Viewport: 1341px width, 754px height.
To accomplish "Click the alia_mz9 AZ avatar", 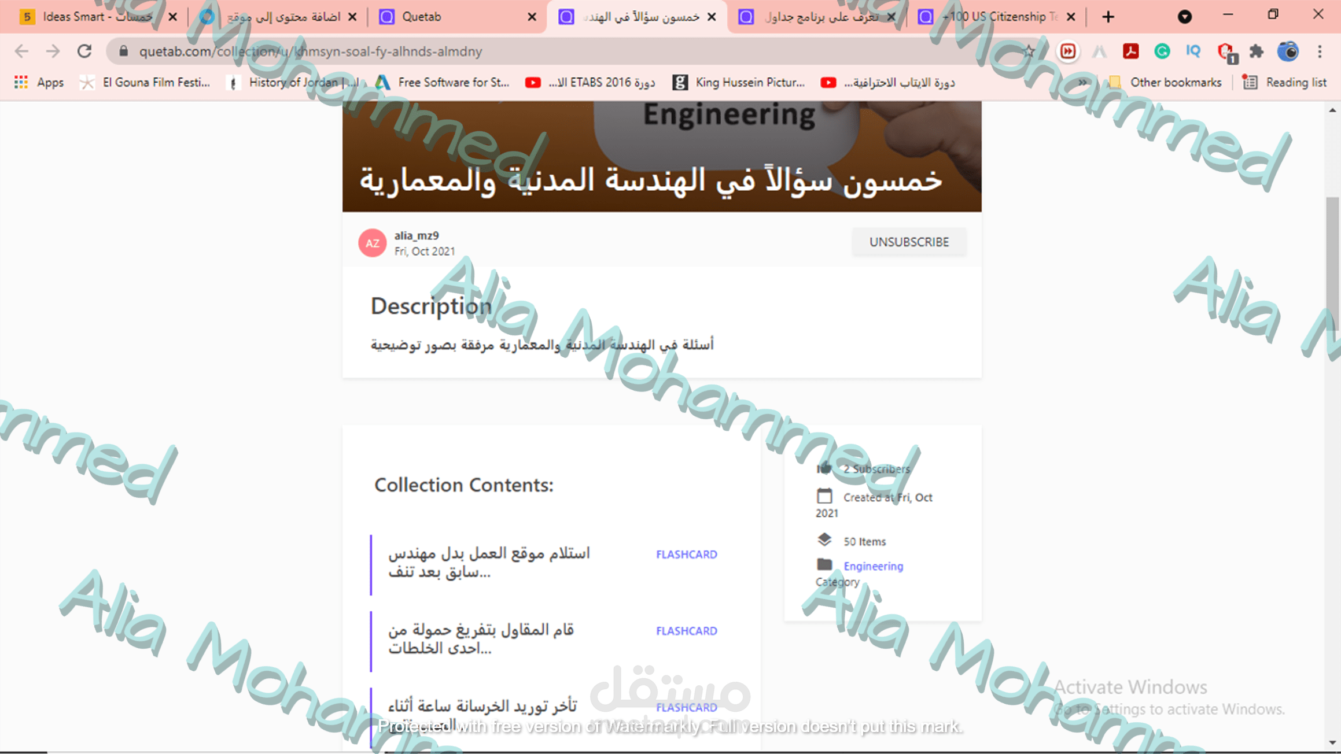I will tap(372, 243).
